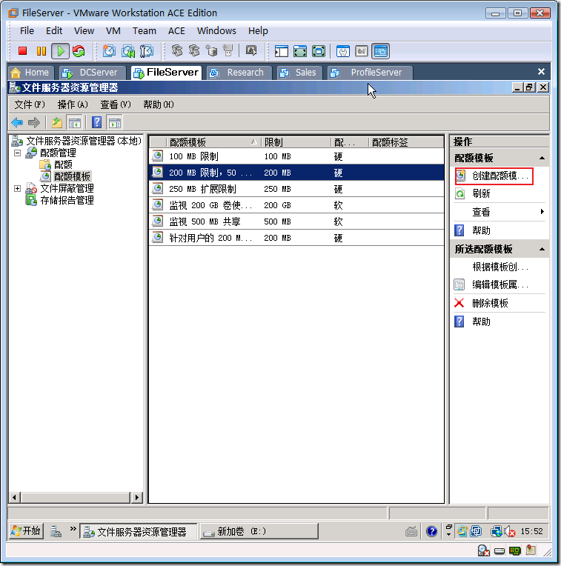
Task: Click the 文件服务器资源管理器 taskbar button
Action: click(x=139, y=531)
